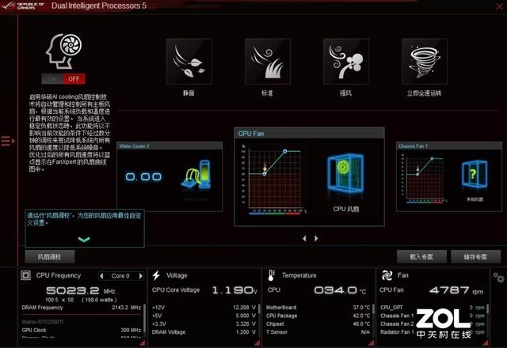Open the left side menu expander
The height and width of the screenshot is (348, 507).
click(x=8, y=141)
